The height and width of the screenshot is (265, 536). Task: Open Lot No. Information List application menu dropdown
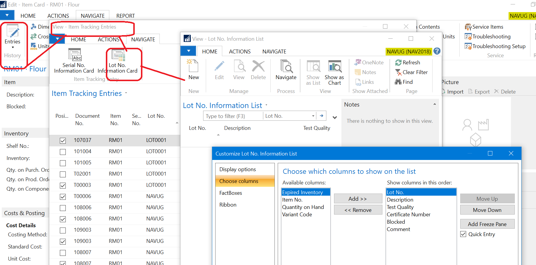(189, 51)
